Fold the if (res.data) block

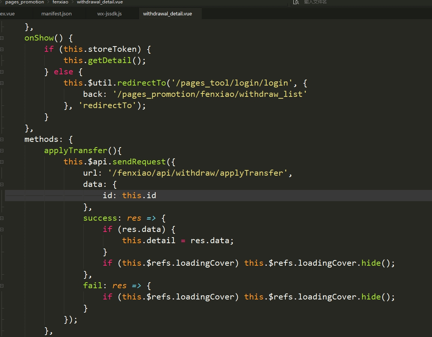pyautogui.click(x=2, y=229)
